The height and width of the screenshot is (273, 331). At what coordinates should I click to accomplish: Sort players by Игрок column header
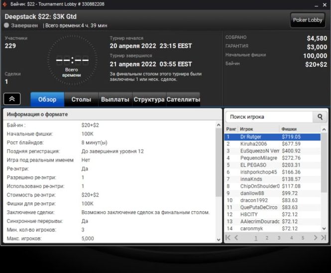pyautogui.click(x=259, y=129)
